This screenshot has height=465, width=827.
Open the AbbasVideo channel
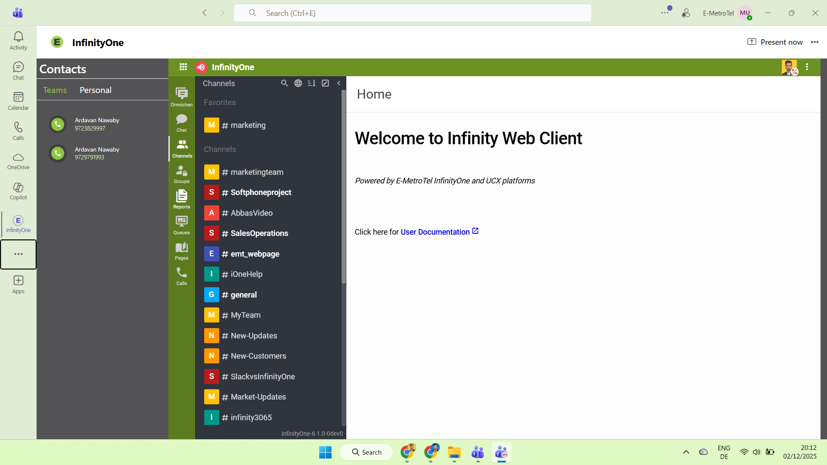(x=271, y=213)
